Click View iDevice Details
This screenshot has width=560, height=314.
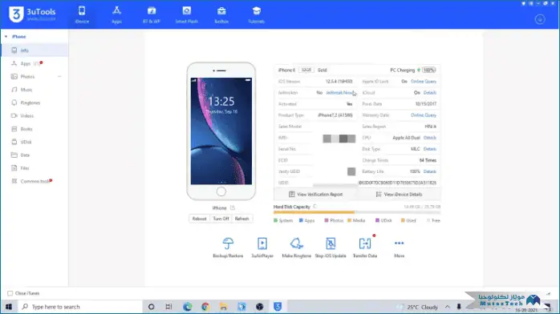pos(399,194)
